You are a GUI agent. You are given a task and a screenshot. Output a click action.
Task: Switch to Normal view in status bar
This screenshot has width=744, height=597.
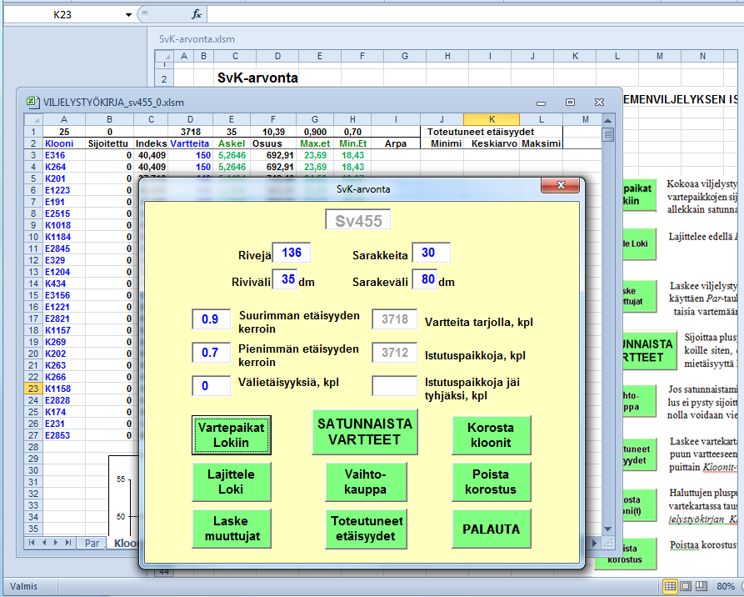pyautogui.click(x=670, y=586)
